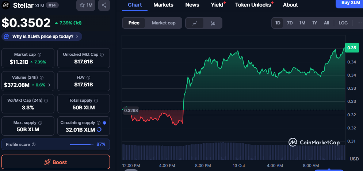
Task: Enable LOG scale on the chart
Action: click(x=343, y=23)
